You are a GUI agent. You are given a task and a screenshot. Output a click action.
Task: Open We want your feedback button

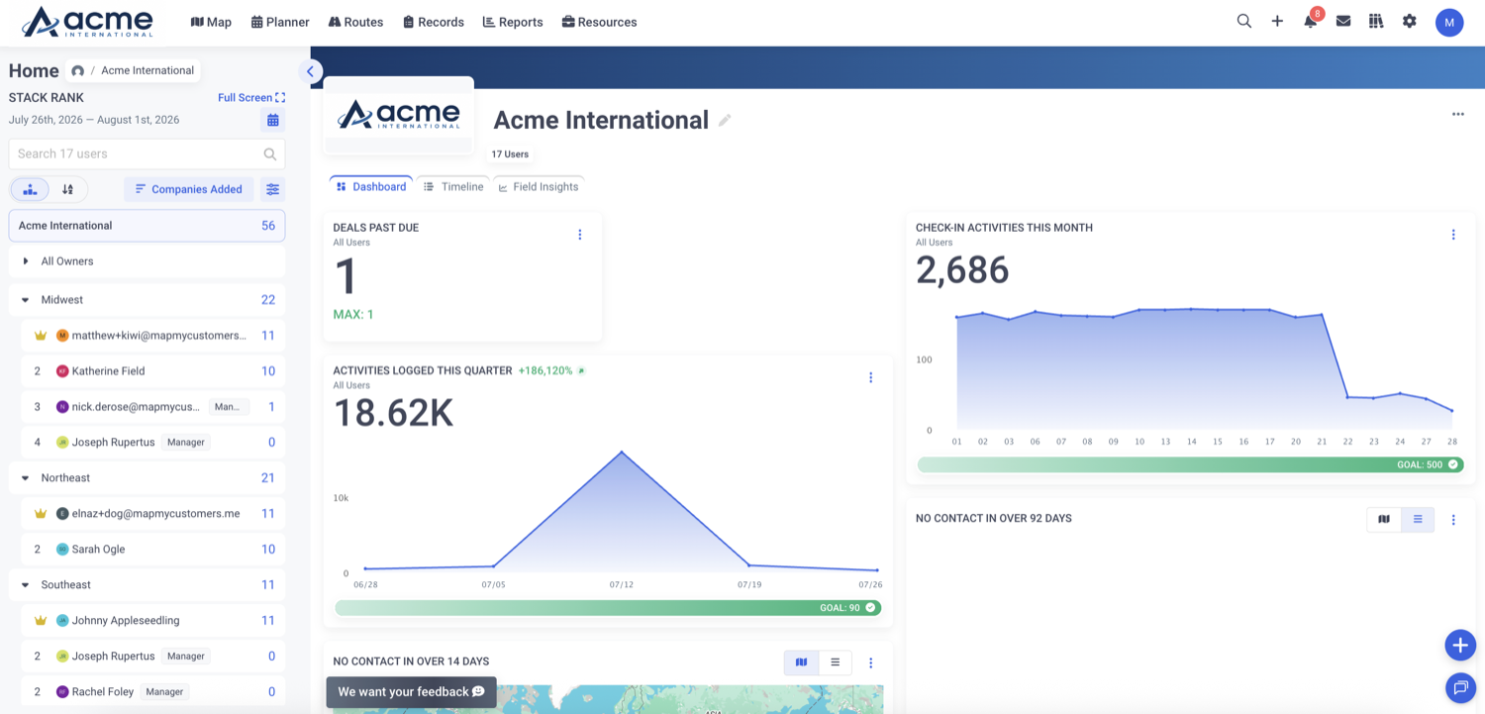click(411, 692)
